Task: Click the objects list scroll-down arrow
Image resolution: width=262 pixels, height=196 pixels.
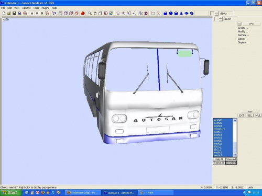Action: [235, 155]
